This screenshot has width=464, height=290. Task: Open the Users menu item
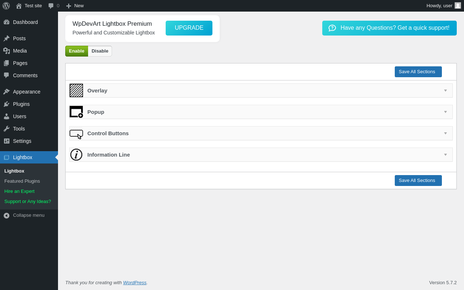click(x=29, y=116)
